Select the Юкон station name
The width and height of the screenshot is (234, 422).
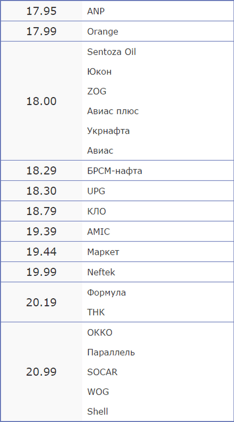coord(99,72)
